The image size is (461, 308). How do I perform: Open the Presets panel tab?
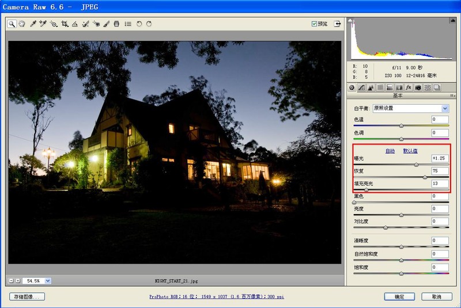428,88
